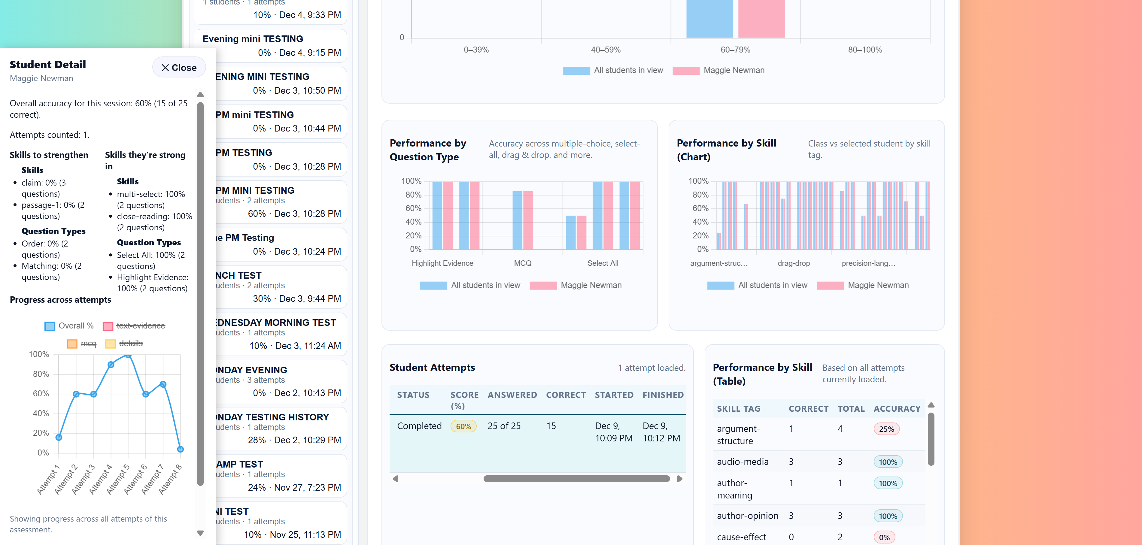Sort attempts by SCORE (%) header
Image resolution: width=1142 pixels, height=545 pixels.
click(x=464, y=400)
